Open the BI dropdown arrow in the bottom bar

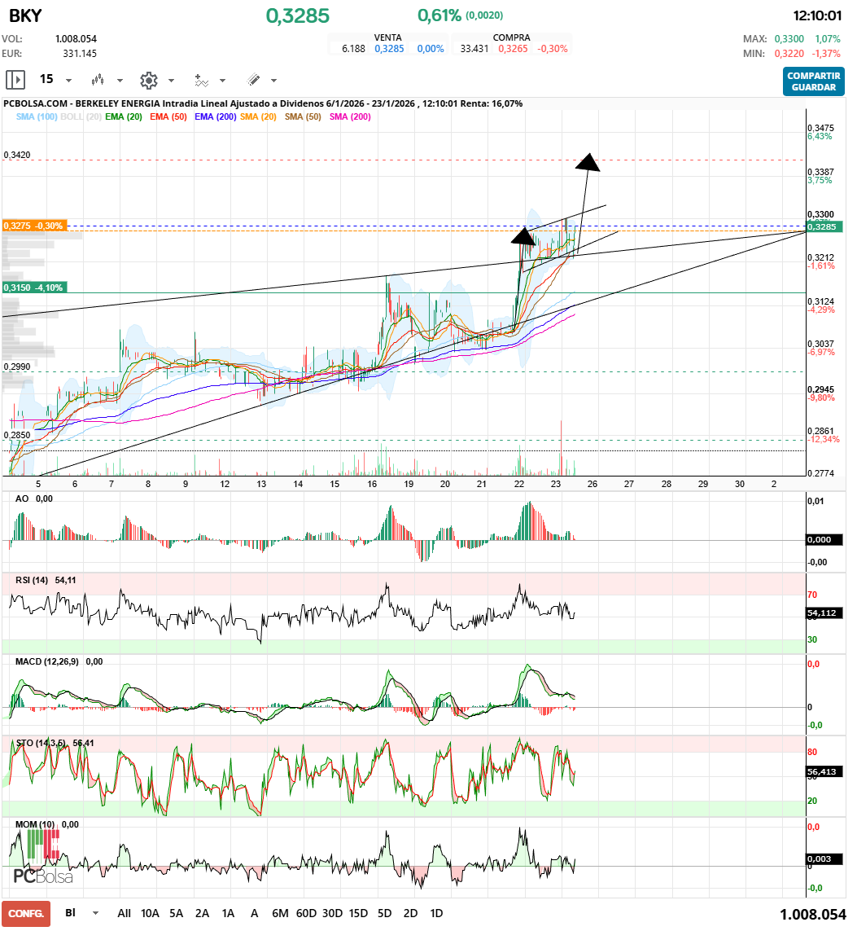tap(95, 914)
